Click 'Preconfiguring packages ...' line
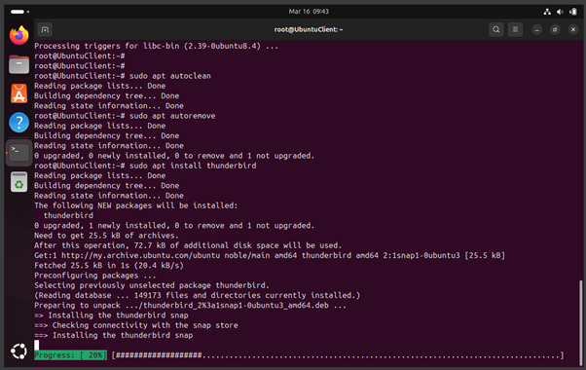Screen dimensions: 586x370 point(95,276)
